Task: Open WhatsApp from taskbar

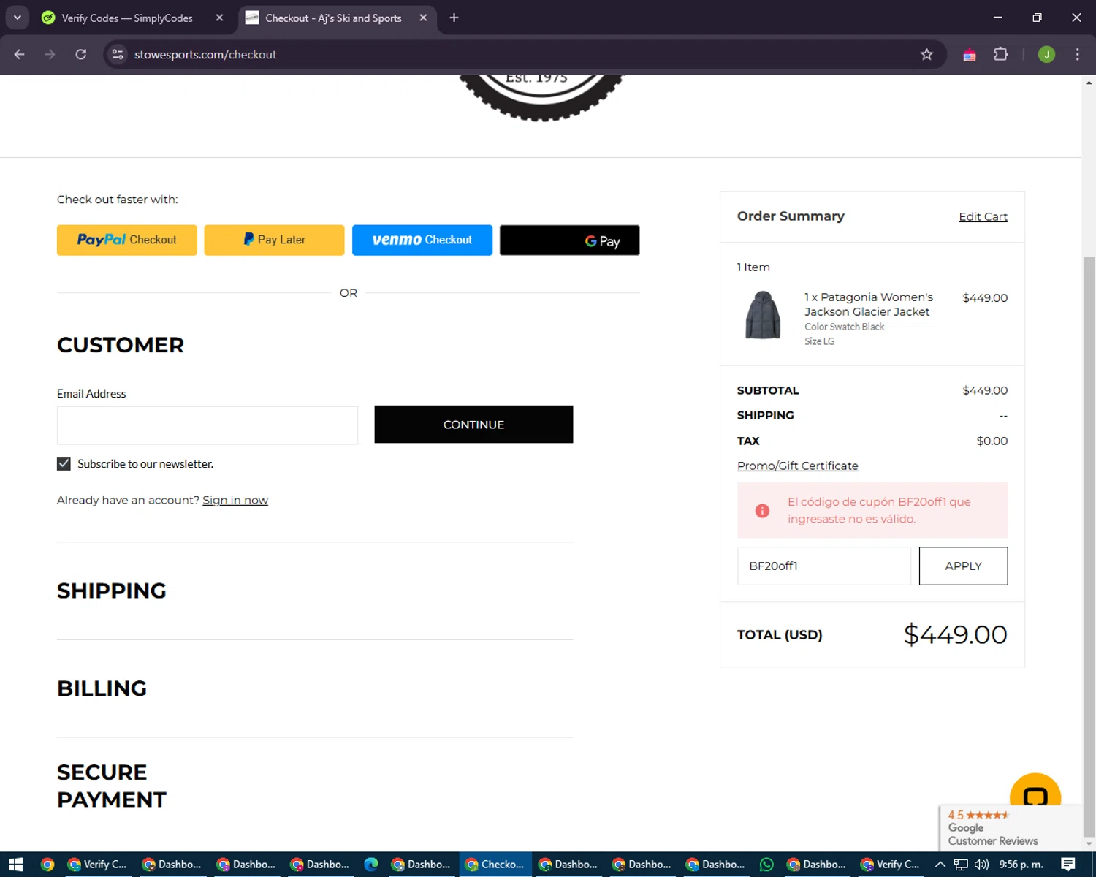Action: tap(766, 865)
